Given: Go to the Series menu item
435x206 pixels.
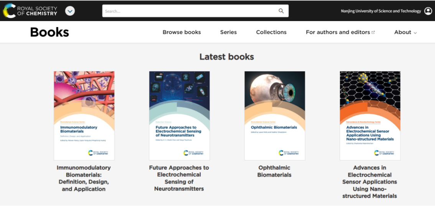Looking at the screenshot, I should (228, 32).
